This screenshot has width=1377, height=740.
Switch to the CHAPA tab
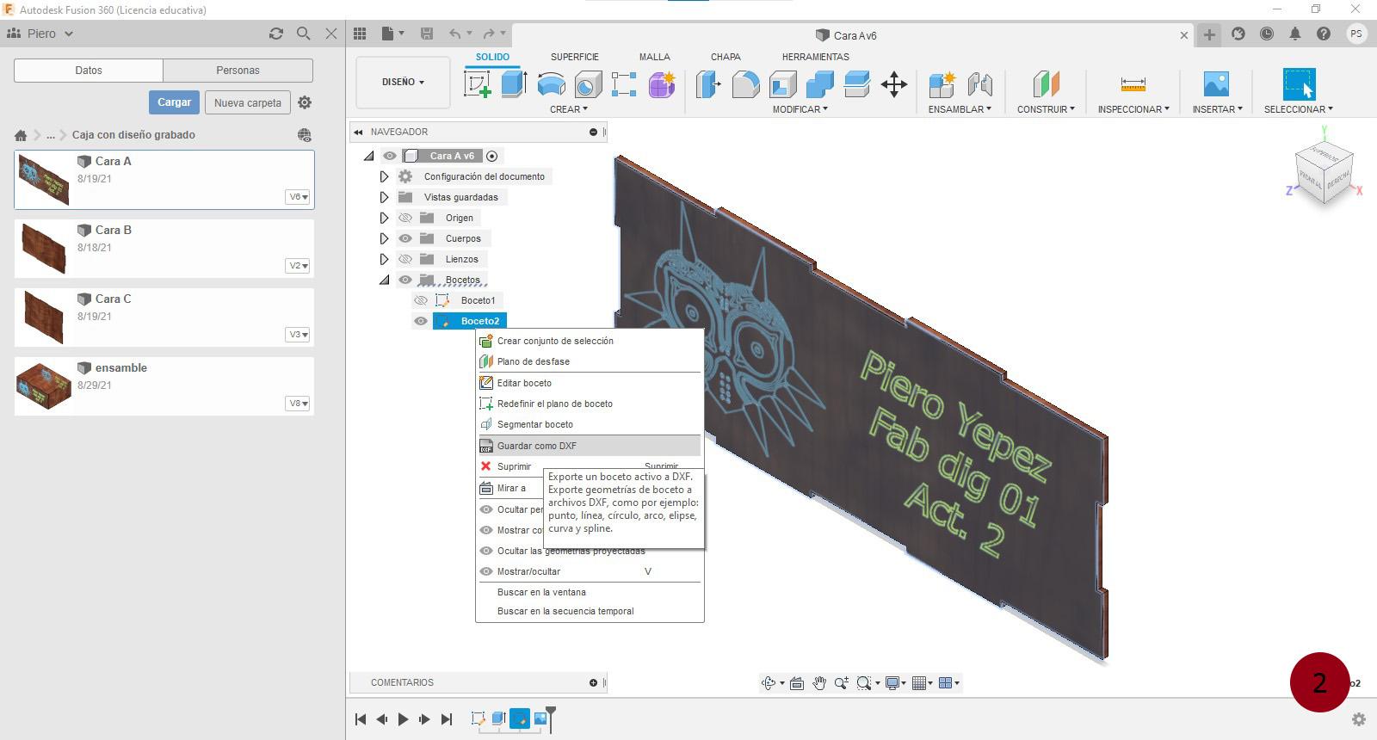(726, 57)
